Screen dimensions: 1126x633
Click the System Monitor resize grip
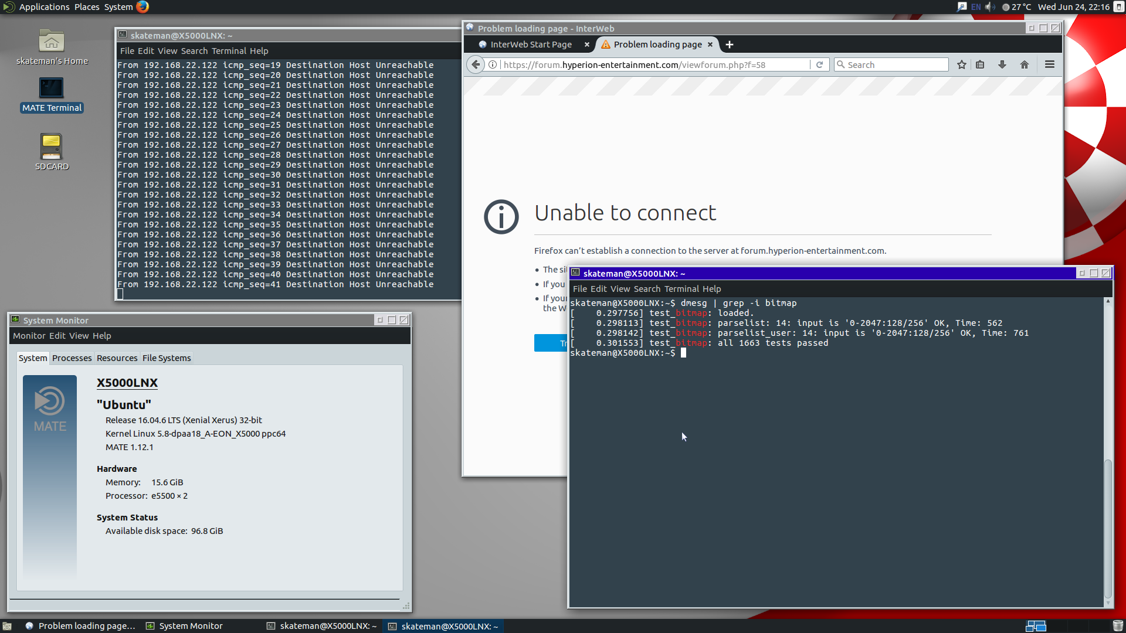pyautogui.click(x=406, y=606)
